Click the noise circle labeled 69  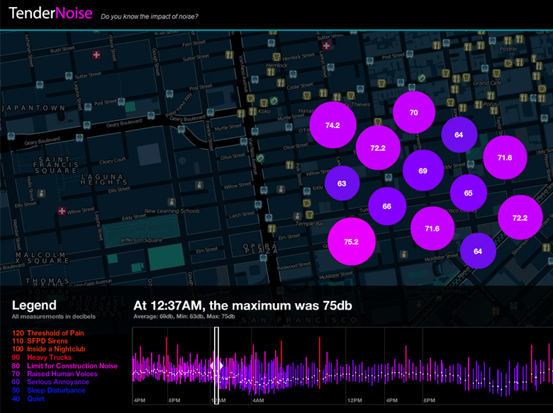(423, 171)
